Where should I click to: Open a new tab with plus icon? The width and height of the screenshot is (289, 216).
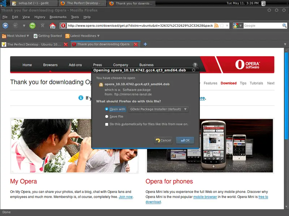pos(145,44)
